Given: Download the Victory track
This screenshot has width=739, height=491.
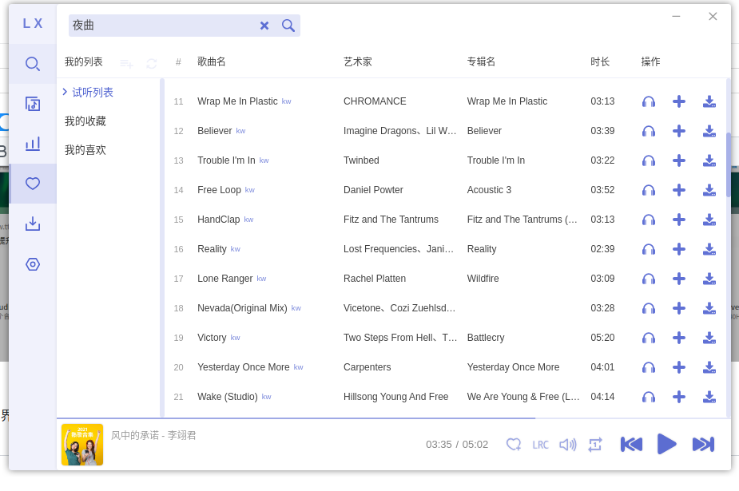Looking at the screenshot, I should (709, 338).
